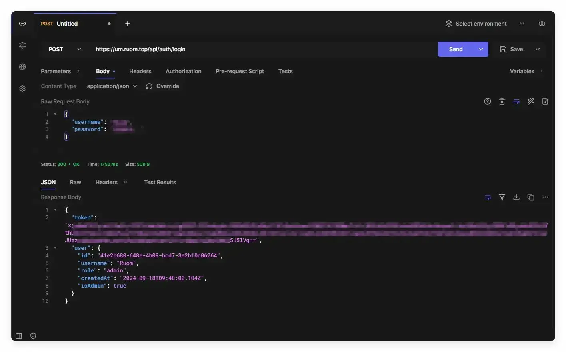The height and width of the screenshot is (352, 566).
Task: Click the request URL input field
Action: (x=260, y=49)
